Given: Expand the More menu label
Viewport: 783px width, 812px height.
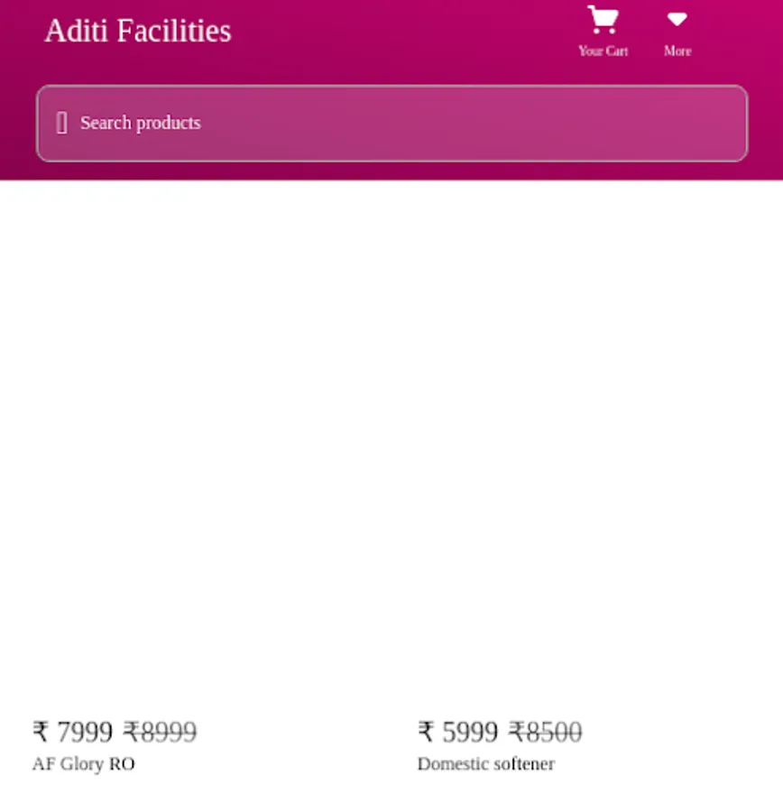Looking at the screenshot, I should pos(677,51).
